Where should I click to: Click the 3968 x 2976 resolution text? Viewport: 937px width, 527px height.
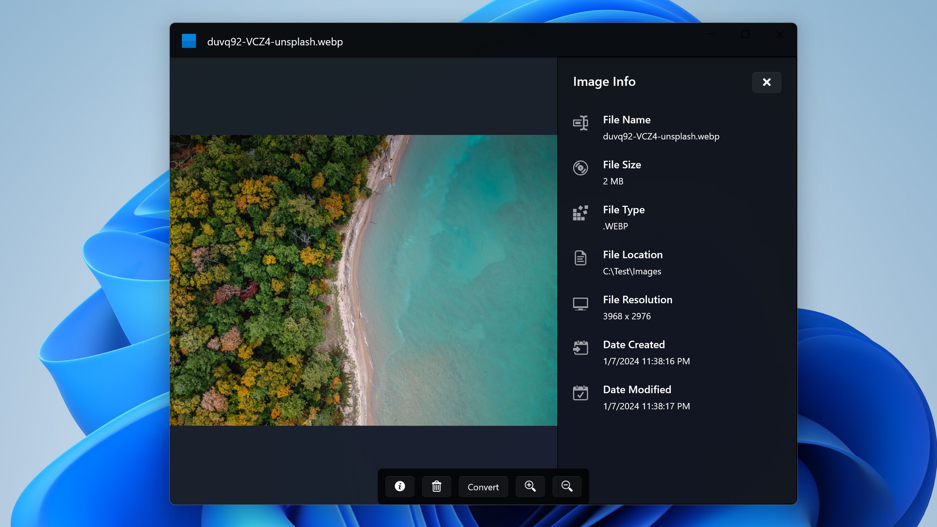tap(627, 316)
